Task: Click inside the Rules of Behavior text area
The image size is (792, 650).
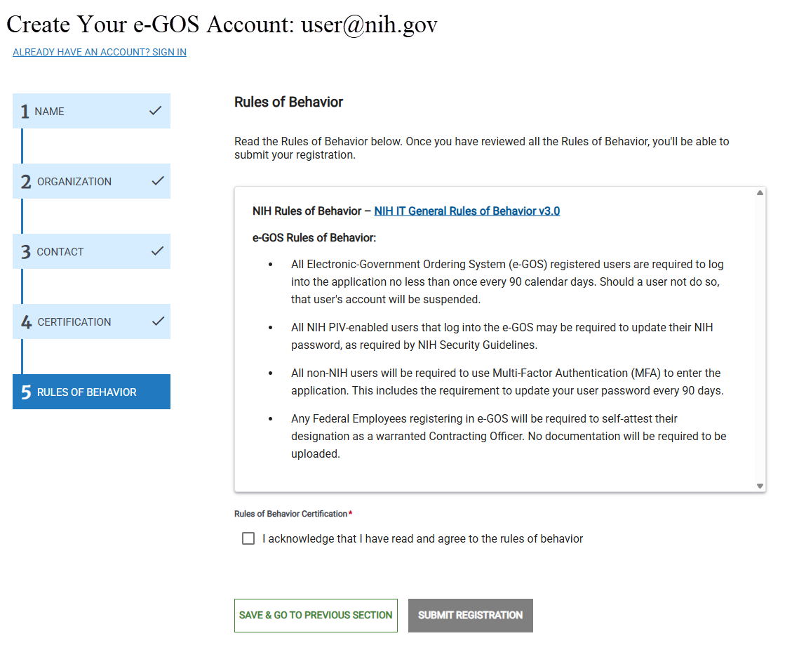Action: point(491,337)
